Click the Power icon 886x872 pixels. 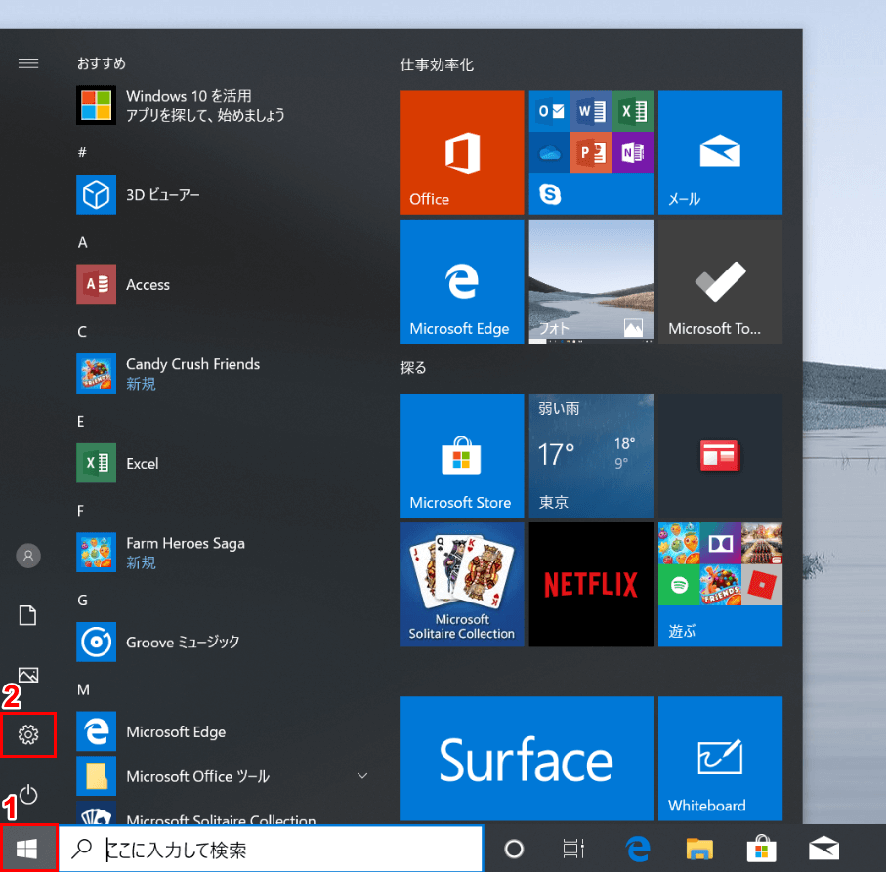[x=28, y=795]
